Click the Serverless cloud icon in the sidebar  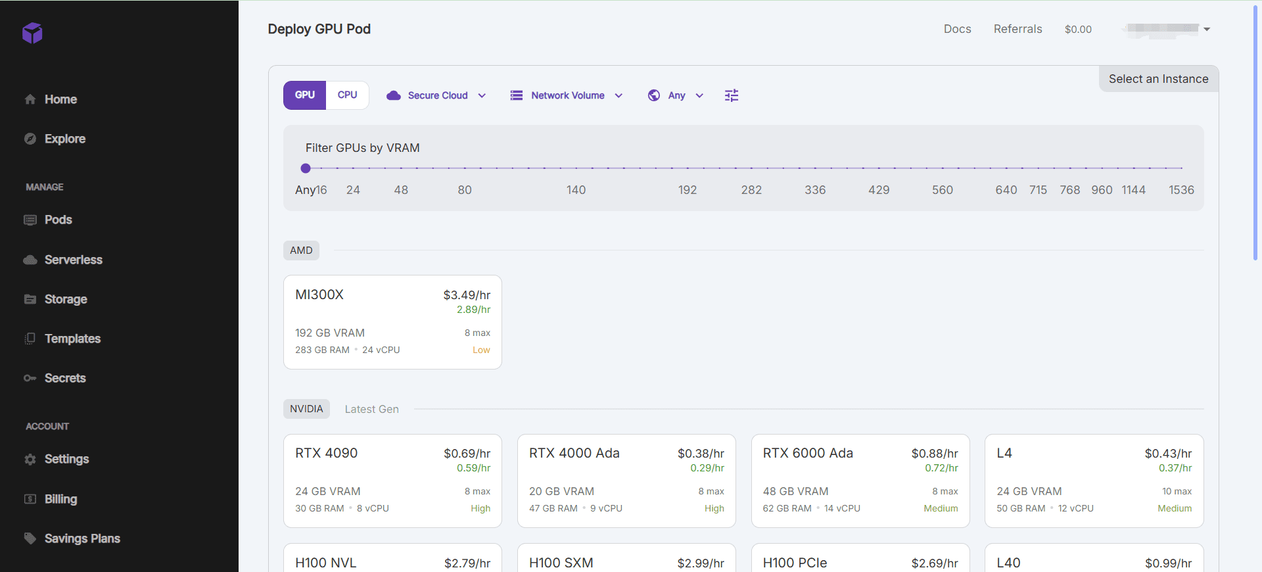click(x=30, y=260)
